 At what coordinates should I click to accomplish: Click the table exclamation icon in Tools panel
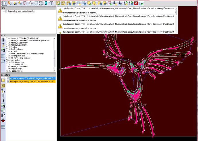[x=3, y=61]
